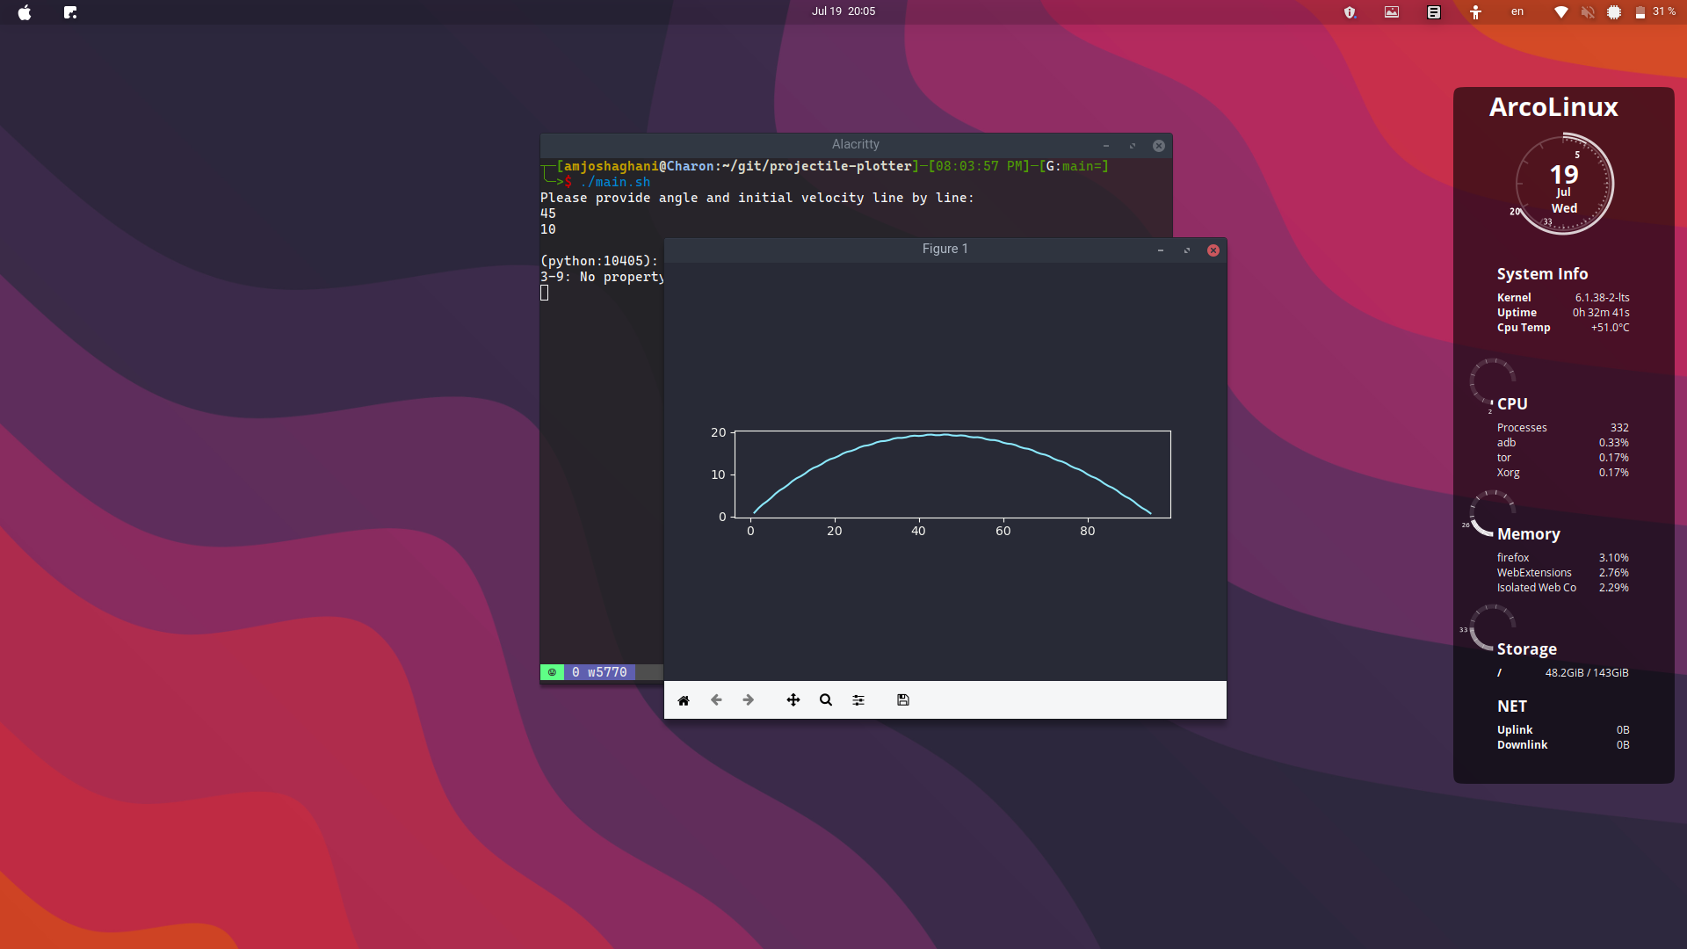Open the CPU chip tray icon
1687x949 pixels.
pos(1614,12)
